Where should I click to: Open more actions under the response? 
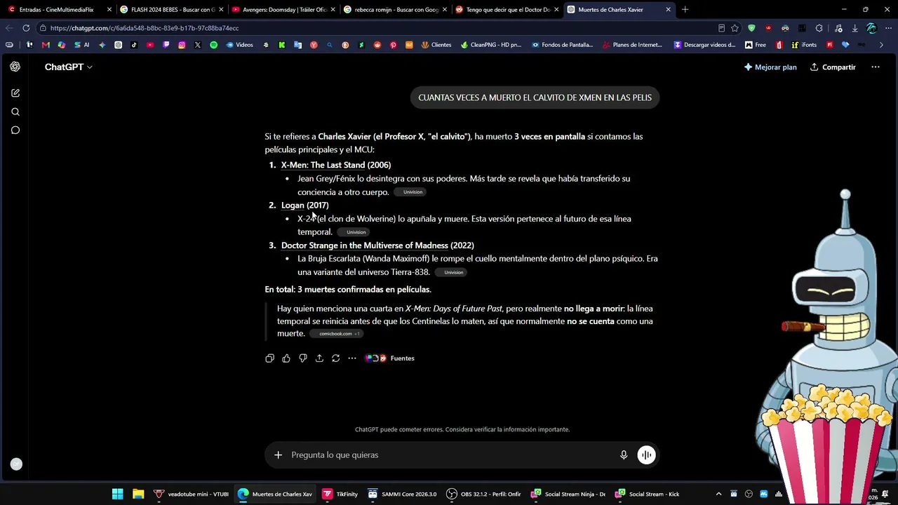[x=352, y=358]
